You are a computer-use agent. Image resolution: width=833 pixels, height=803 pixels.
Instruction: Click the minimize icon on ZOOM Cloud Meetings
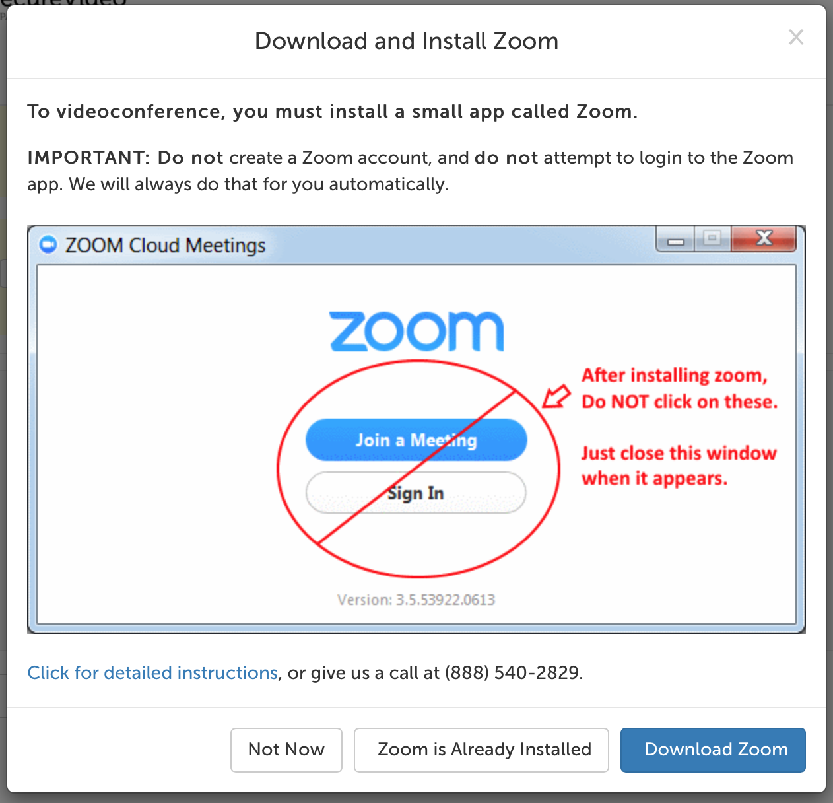point(675,240)
